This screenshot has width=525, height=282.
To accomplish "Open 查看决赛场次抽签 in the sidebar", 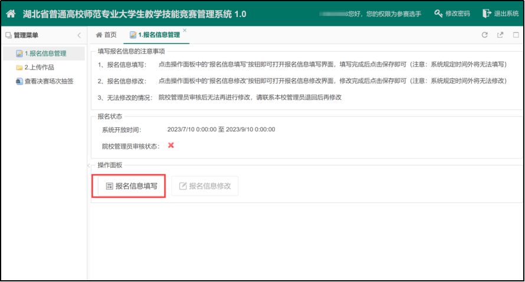I will (x=48, y=82).
